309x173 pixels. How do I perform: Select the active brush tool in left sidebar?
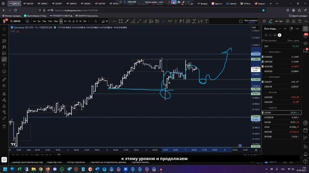(4, 59)
